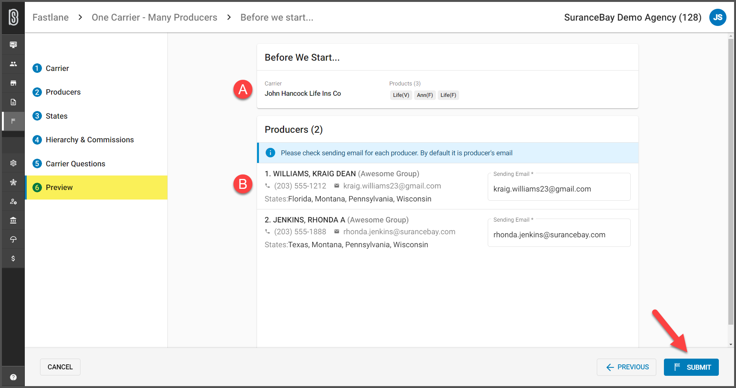
Task: Open the bank building icon in sidebar
Action: (13, 220)
